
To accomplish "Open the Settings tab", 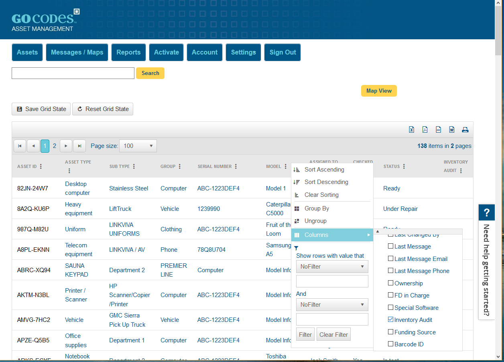I will (244, 53).
